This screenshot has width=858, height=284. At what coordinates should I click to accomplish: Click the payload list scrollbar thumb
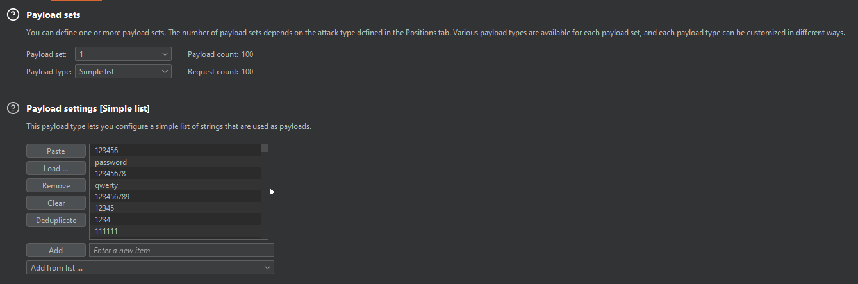click(265, 148)
